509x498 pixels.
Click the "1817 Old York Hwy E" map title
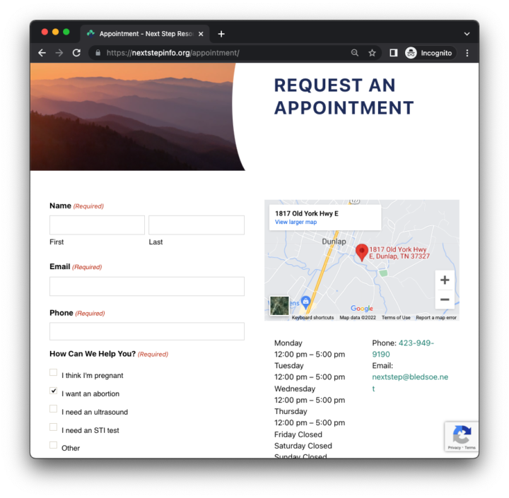coord(307,213)
